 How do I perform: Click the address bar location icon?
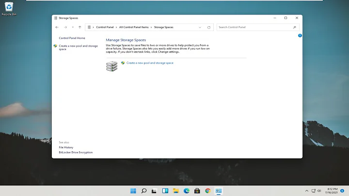pos(89,27)
